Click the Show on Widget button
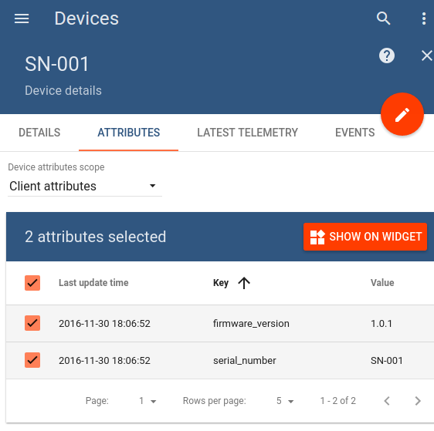The image size is (434, 431). (x=365, y=237)
